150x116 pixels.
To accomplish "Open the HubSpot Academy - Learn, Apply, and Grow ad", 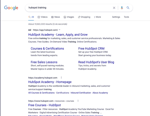I will pos(58,35).
